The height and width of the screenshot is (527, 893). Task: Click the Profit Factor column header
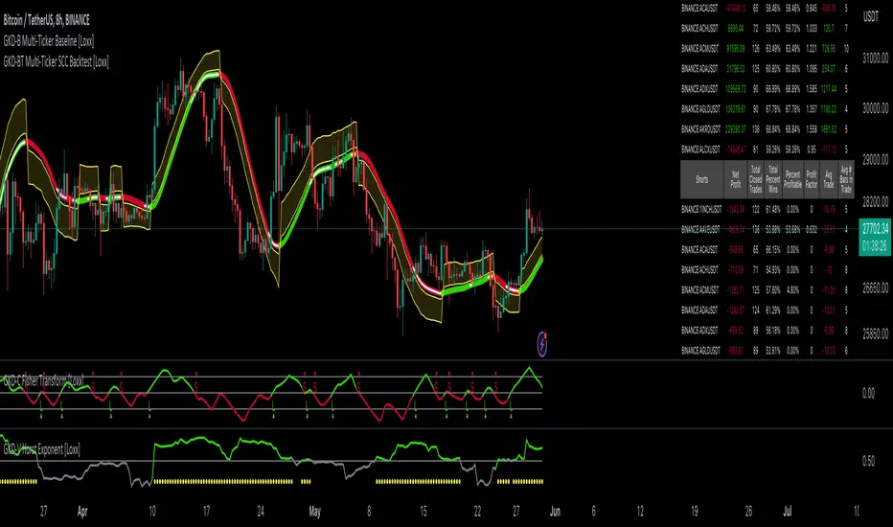(x=812, y=179)
